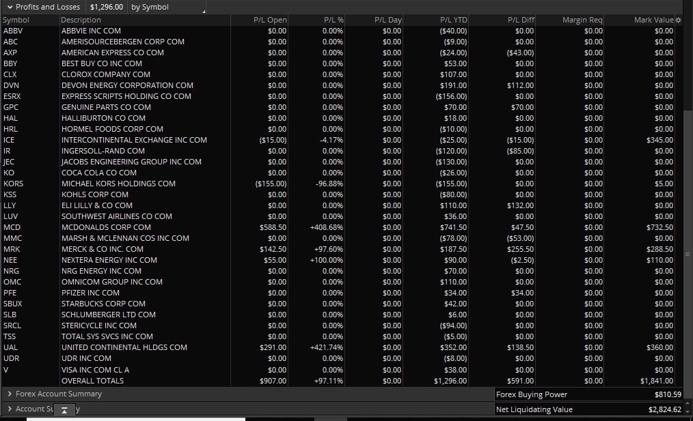
Task: Click INGERSOLL-RAND COM description
Action: (103, 151)
